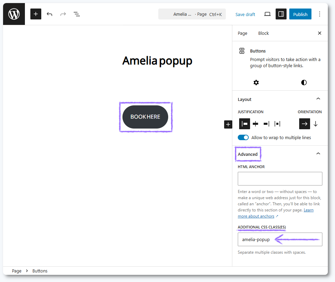
Task: Open the block inserter plus button in toolbar
Action: tap(36, 14)
